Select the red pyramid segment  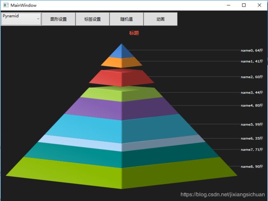coord(122,78)
